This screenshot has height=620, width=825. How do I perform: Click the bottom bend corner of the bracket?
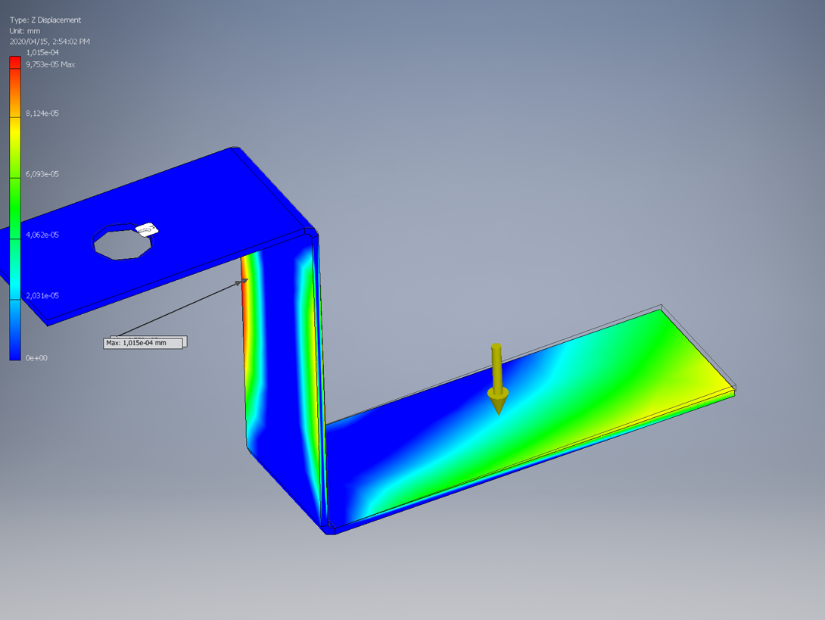(x=327, y=526)
